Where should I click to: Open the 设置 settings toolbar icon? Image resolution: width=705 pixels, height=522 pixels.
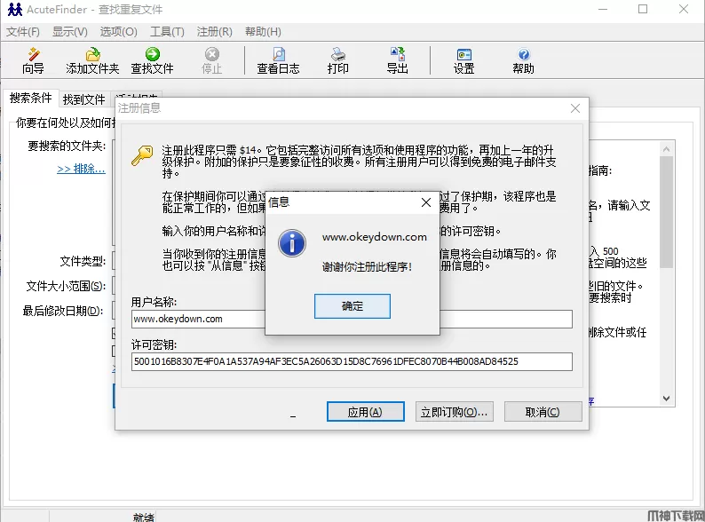point(464,60)
